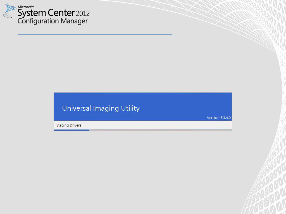Click the unfilled gray portion of progress bar
The image size is (286, 214).
point(161,130)
